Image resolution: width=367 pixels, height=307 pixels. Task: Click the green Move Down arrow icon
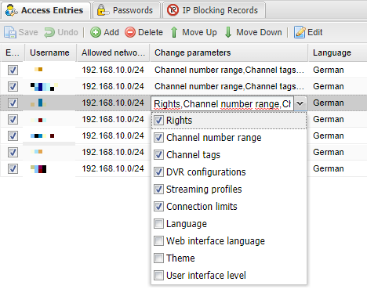228,32
